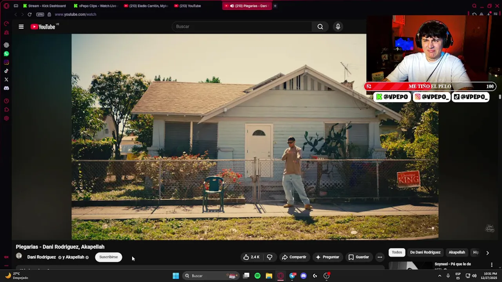The image size is (502, 282).
Task: Click the Plegarias video player frame
Action: 255,136
